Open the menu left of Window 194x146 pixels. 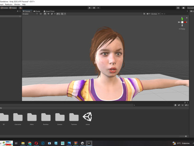click(x=9, y=4)
